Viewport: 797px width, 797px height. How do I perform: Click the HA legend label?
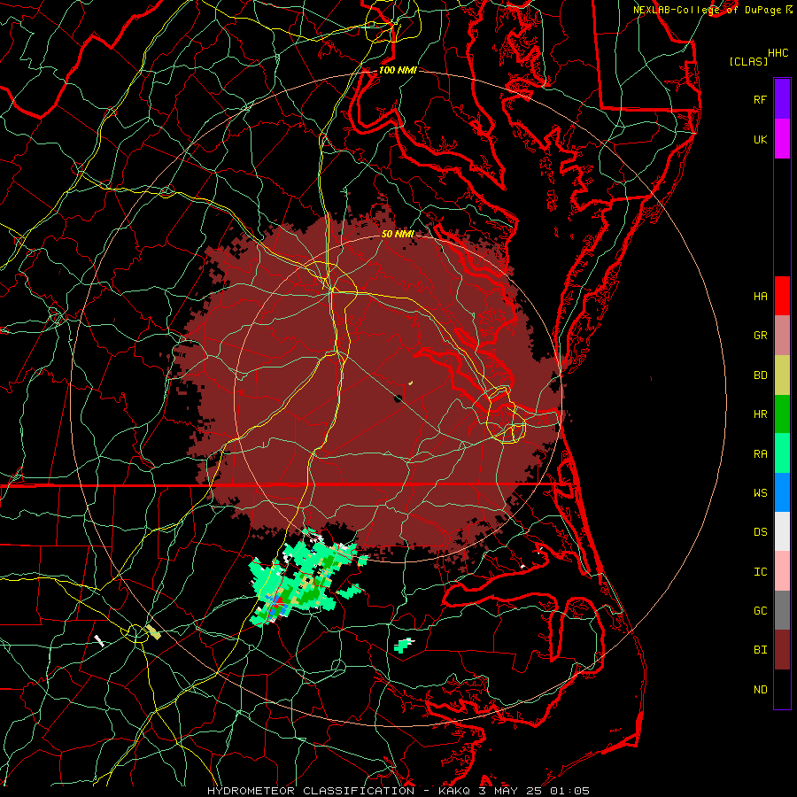pos(760,296)
